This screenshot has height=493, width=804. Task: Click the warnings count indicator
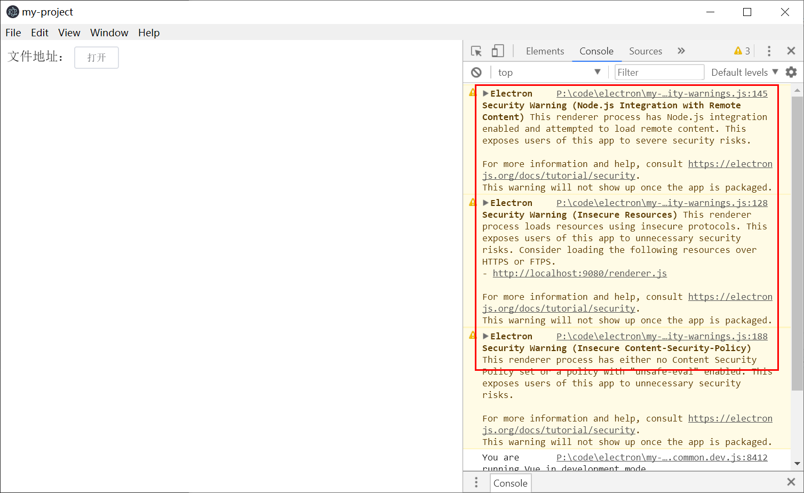[x=742, y=51]
